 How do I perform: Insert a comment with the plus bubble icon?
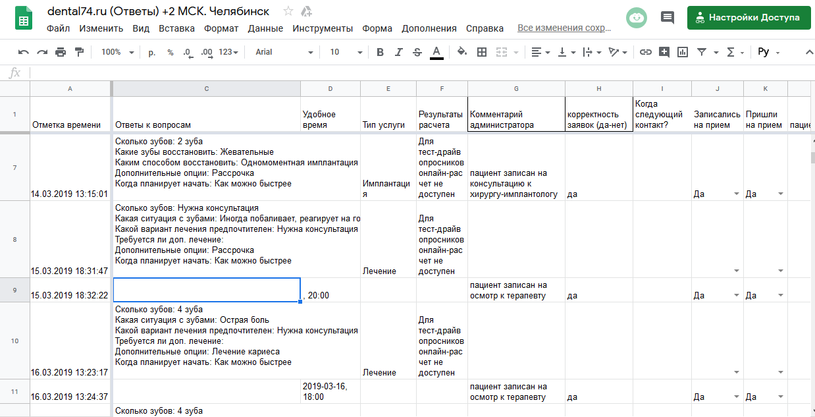click(664, 52)
